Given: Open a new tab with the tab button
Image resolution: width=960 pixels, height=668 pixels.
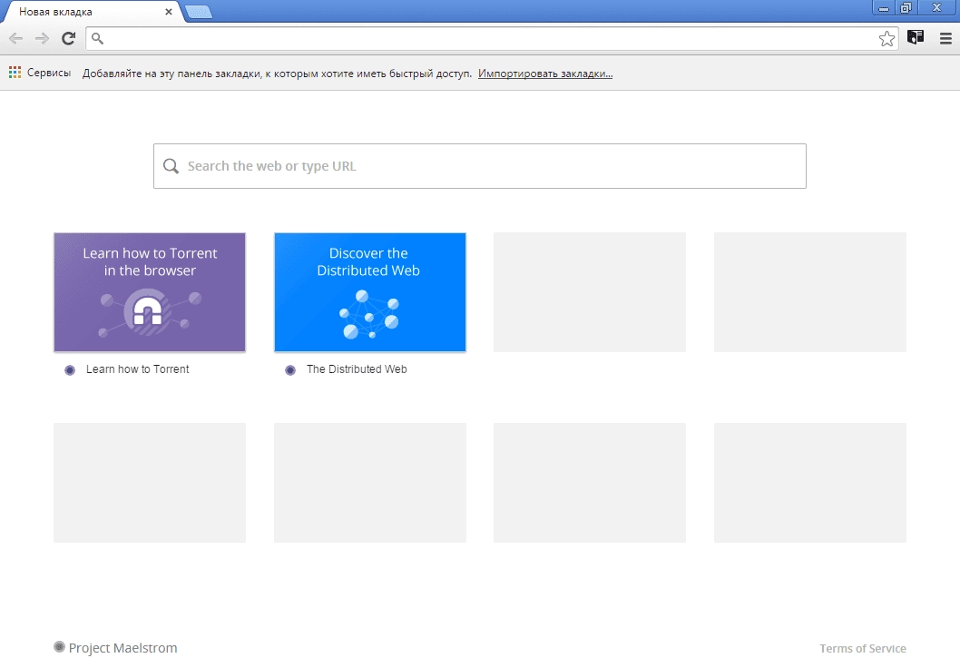Looking at the screenshot, I should (199, 12).
